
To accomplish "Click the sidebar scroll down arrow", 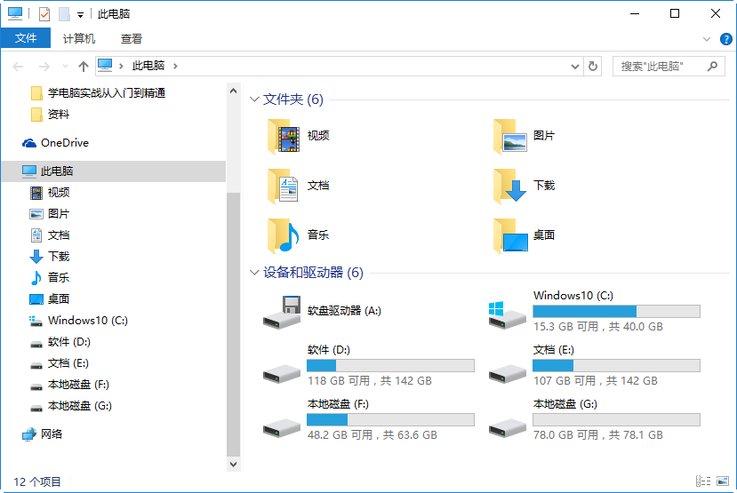I will point(233,464).
